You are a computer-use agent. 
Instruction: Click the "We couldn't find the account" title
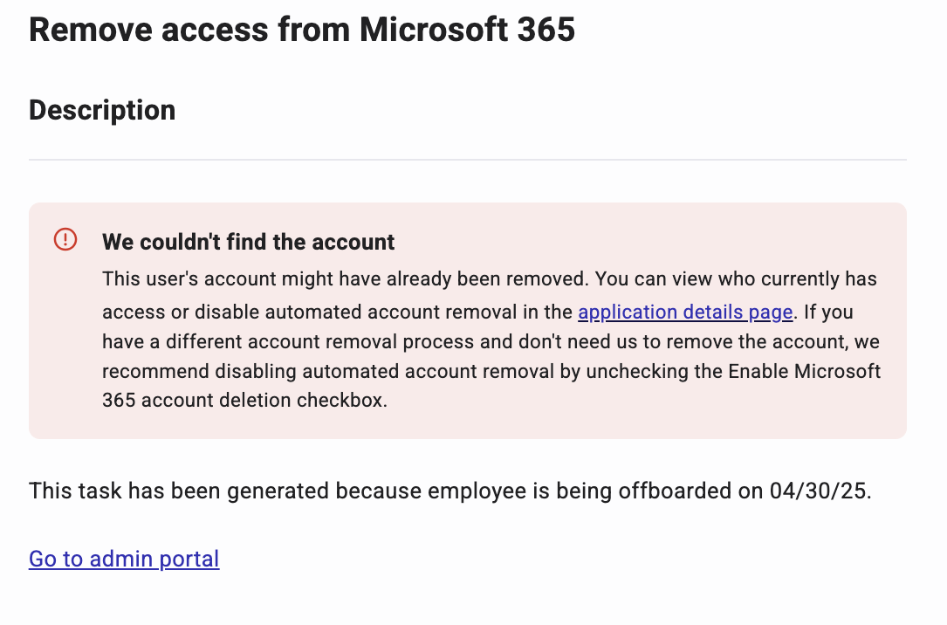pyautogui.click(x=249, y=242)
